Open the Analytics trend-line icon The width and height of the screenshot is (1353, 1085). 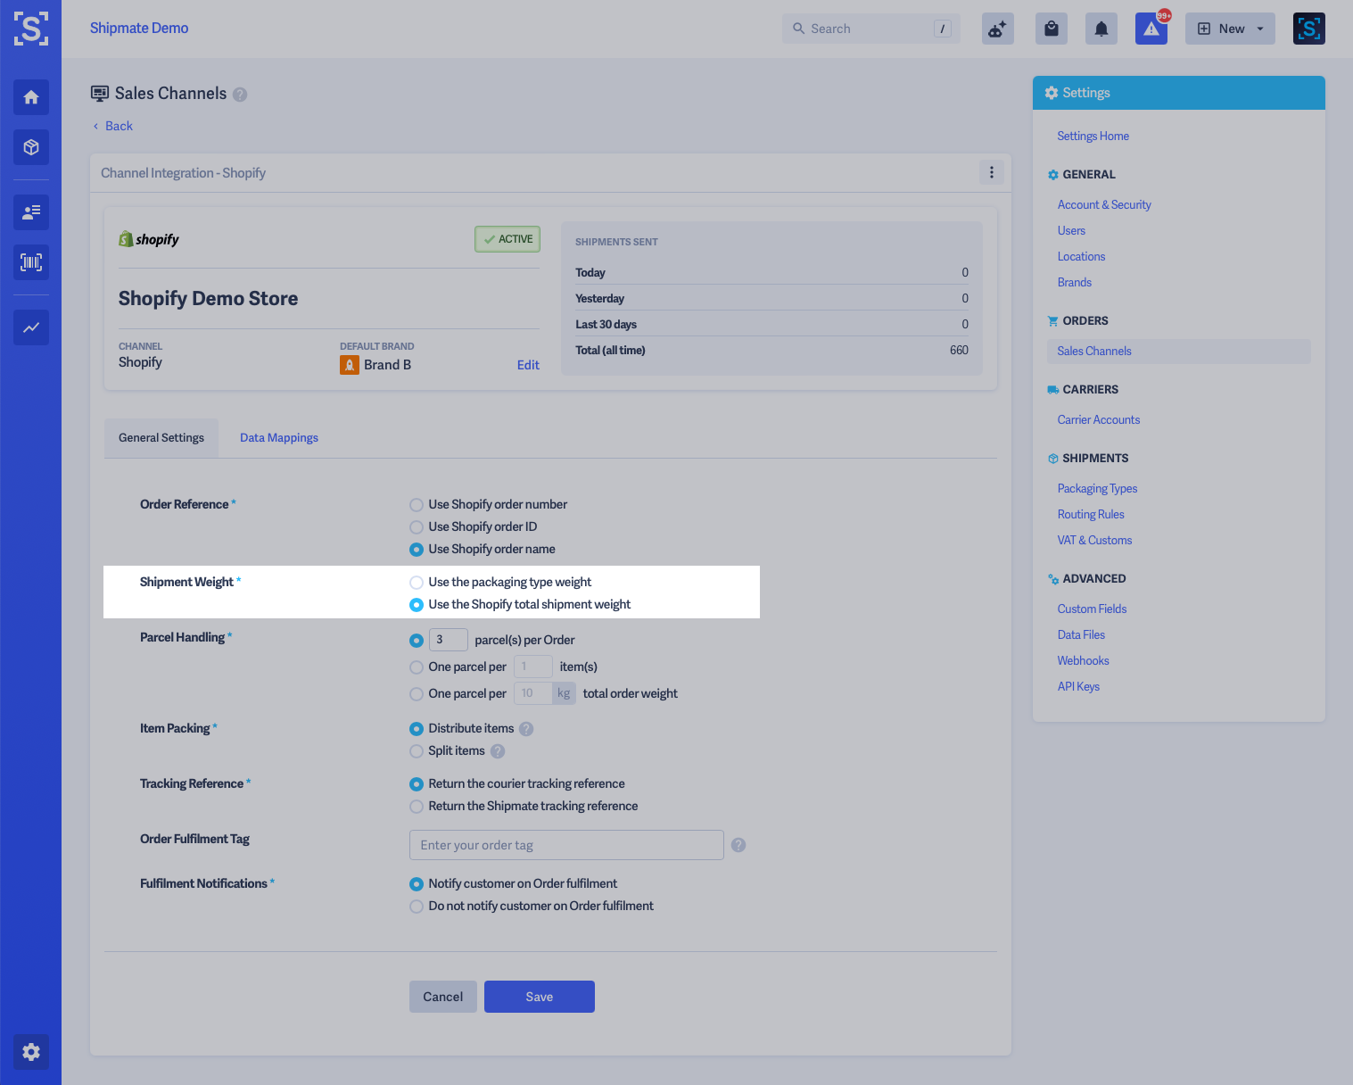coord(30,327)
